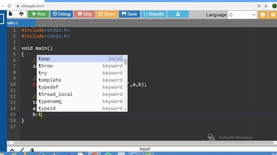Click the scroll left arrow of editor
The height and width of the screenshot is (155, 277).
9,143
